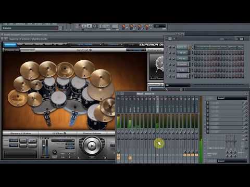Viewport: 250px width, 187px height.
Task: Click the bottom-left blue button under Memory & Status
Action: pos(14,145)
